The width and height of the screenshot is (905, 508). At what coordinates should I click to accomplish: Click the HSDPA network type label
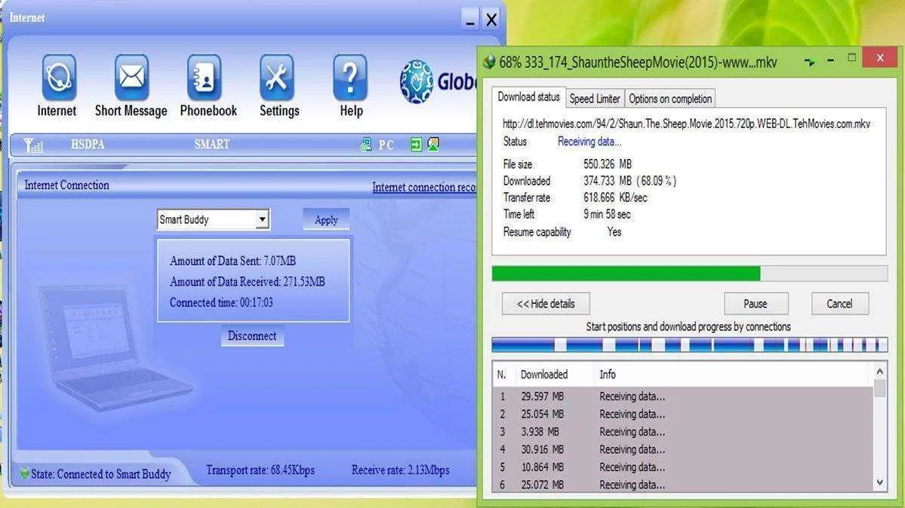(88, 144)
